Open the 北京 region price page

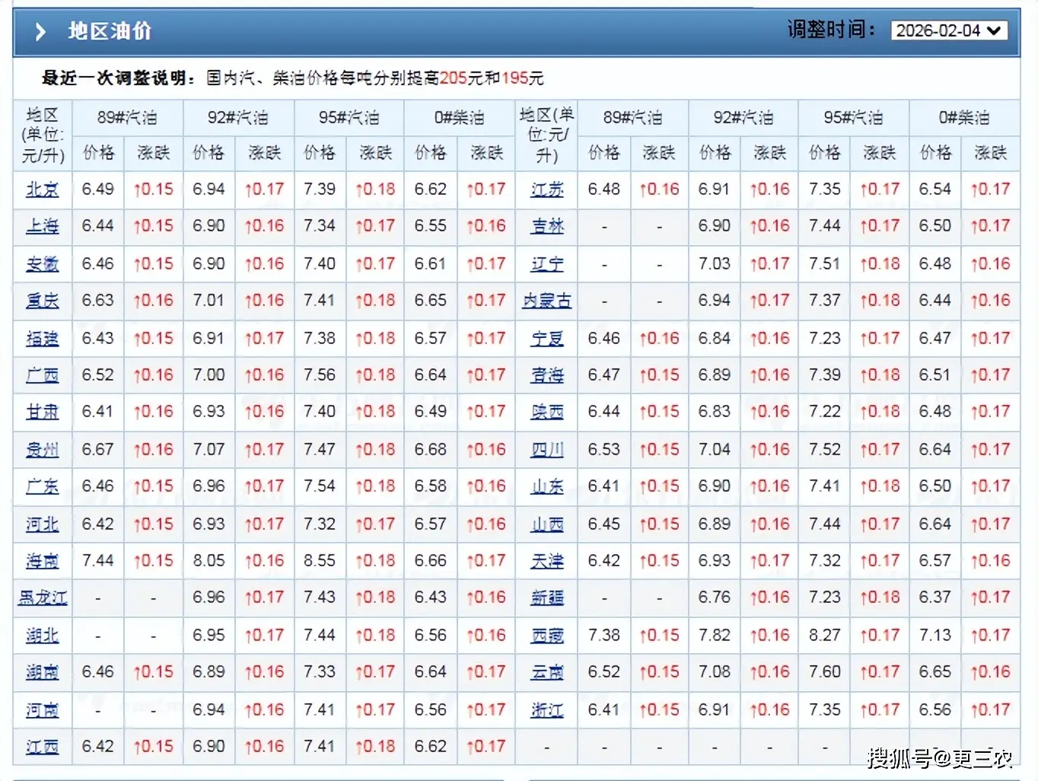pos(41,189)
